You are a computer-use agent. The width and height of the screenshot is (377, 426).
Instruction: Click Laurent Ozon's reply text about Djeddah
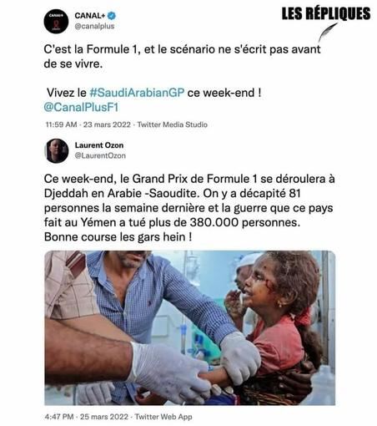click(189, 208)
